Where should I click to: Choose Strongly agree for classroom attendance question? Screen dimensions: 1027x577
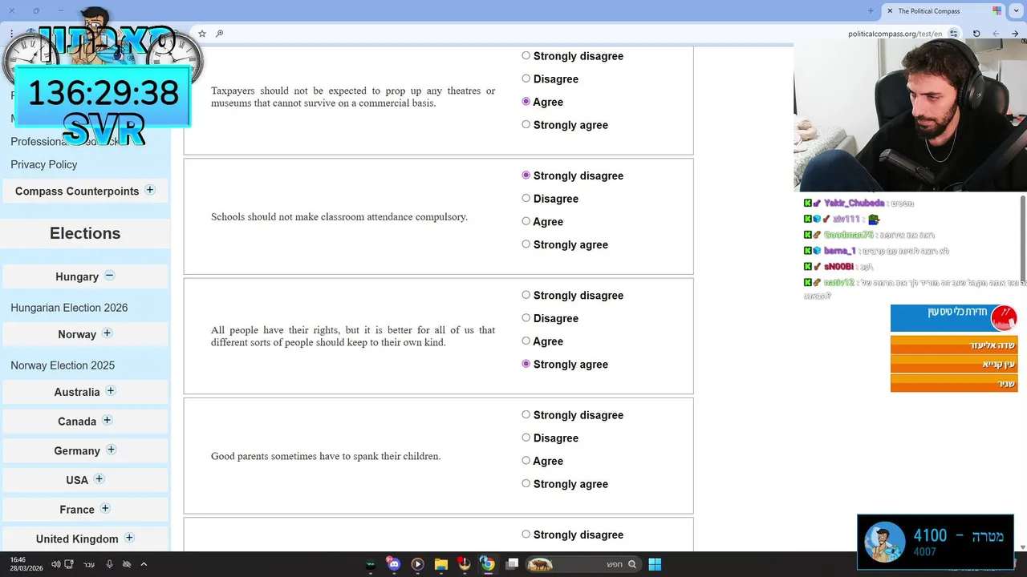526,244
